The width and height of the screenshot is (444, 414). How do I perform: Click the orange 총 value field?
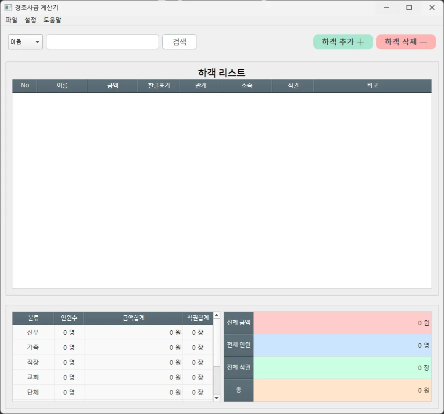(342, 390)
